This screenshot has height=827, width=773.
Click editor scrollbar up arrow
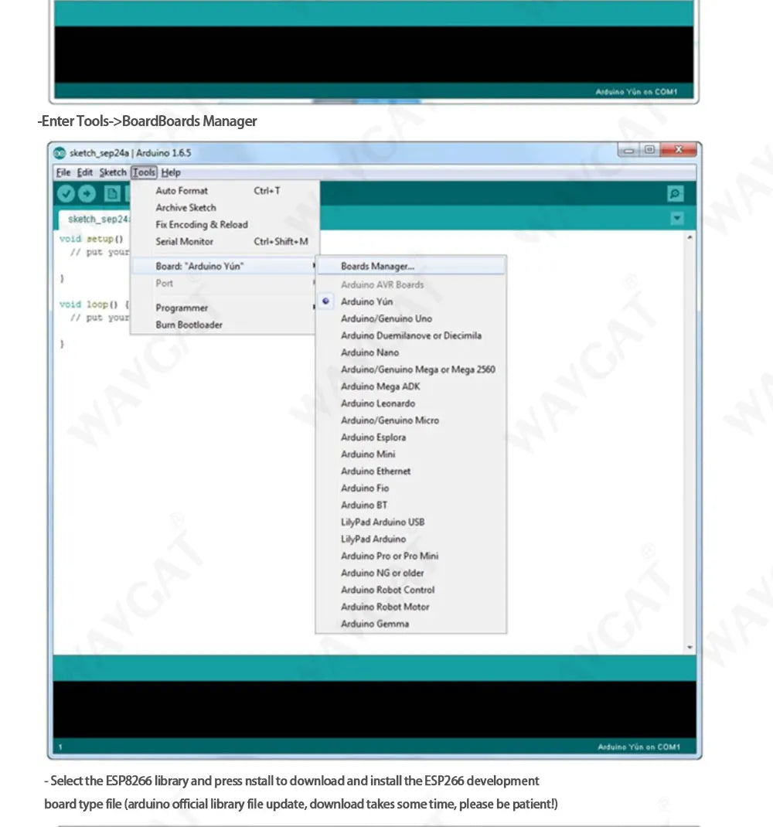pyautogui.click(x=690, y=238)
